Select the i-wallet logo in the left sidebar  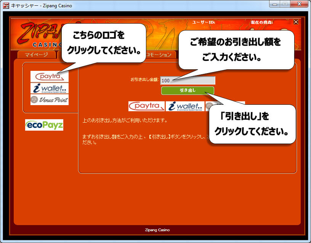pos(50,88)
